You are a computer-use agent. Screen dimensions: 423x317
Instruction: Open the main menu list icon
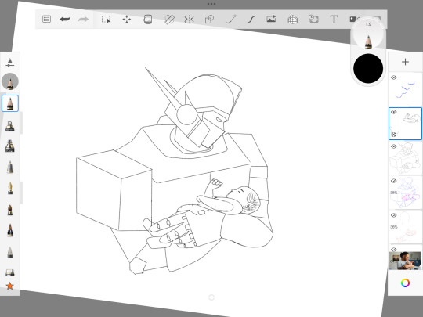[x=46, y=19]
